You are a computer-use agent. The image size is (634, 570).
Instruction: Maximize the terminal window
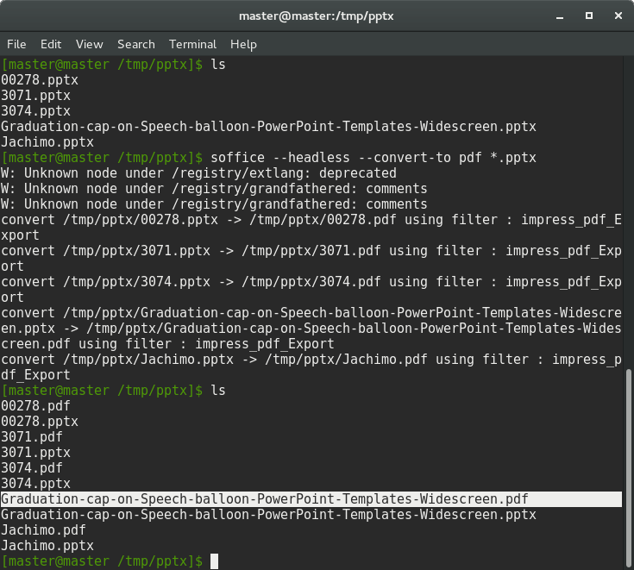coord(589,16)
